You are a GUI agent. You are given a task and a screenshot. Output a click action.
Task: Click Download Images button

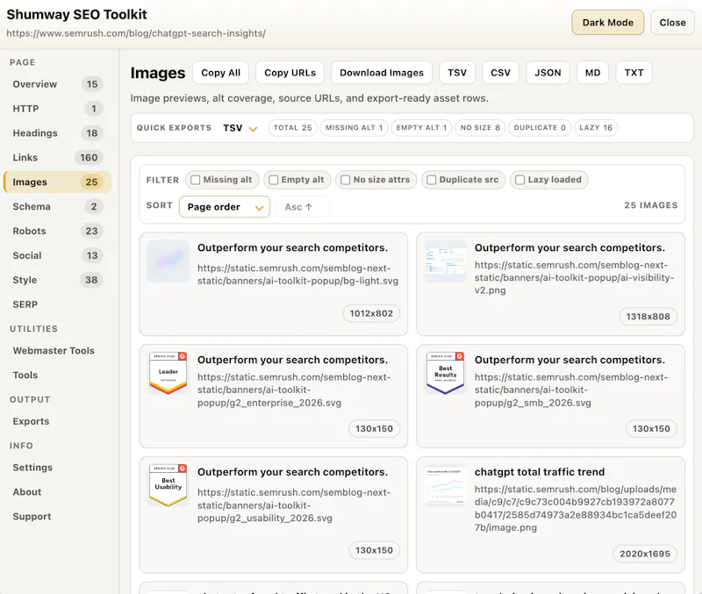[382, 73]
